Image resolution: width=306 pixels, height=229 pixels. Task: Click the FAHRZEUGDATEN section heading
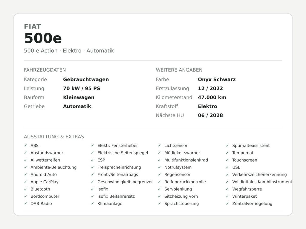tap(45, 70)
